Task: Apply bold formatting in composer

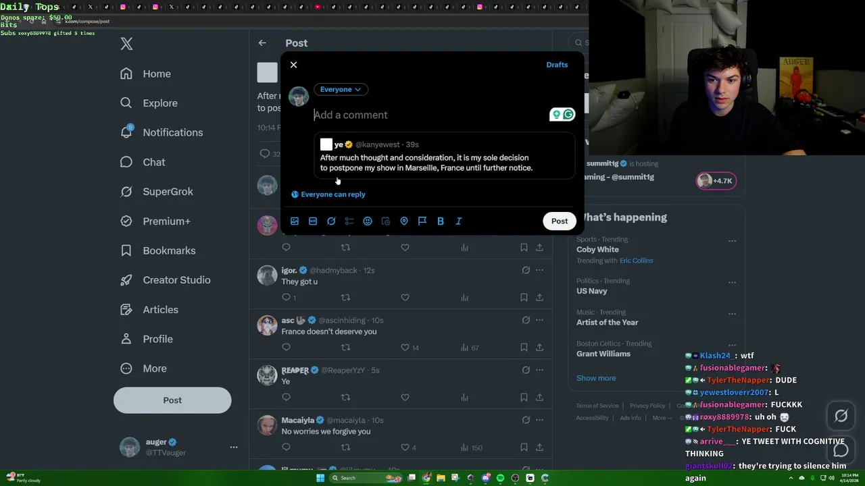Action: pos(441,221)
